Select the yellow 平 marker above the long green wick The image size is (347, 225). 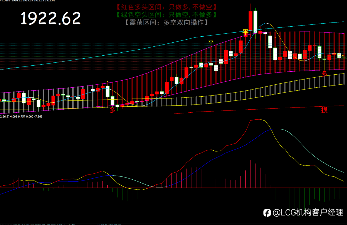click(x=211, y=42)
